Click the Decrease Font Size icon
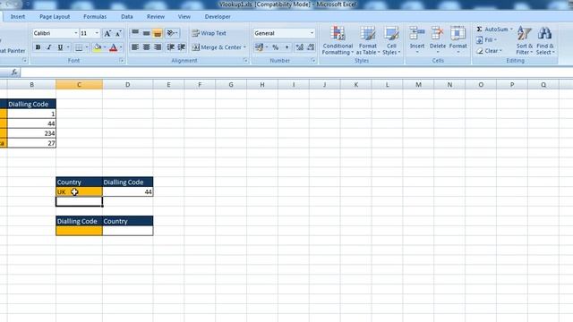The width and height of the screenshot is (573, 322). 118,33
